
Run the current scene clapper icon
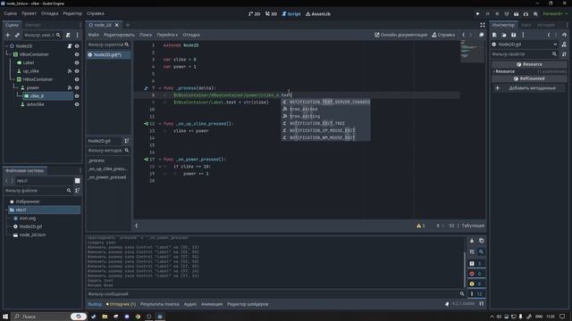pyautogui.click(x=517, y=14)
